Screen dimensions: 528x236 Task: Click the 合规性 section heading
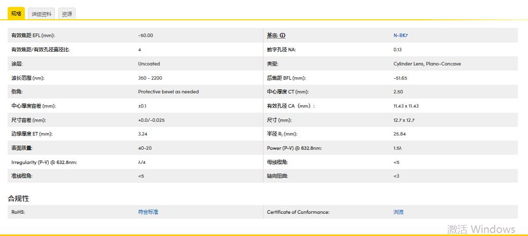pos(18,198)
